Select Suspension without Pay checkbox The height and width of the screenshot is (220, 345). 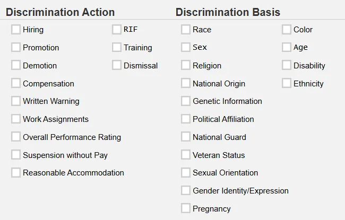click(16, 155)
